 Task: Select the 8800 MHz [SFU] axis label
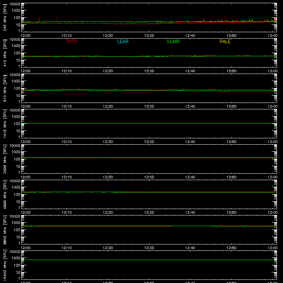[x=5, y=230]
